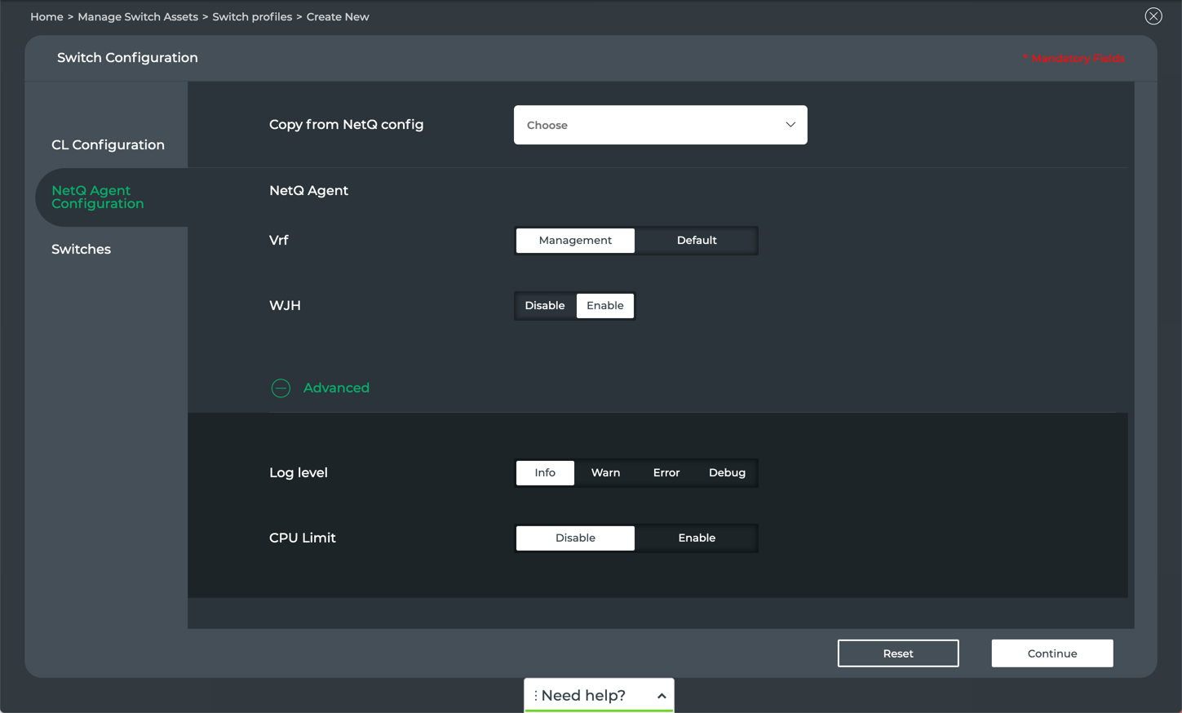This screenshot has height=713, width=1182.
Task: Collapse the Advanced section minus icon
Action: (x=281, y=388)
